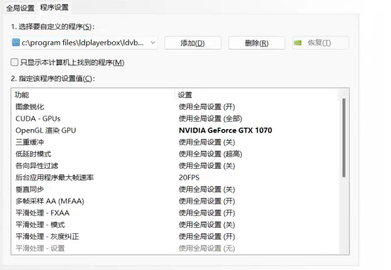Click the 添加 button
391x270 pixels.
pyautogui.click(x=192, y=43)
